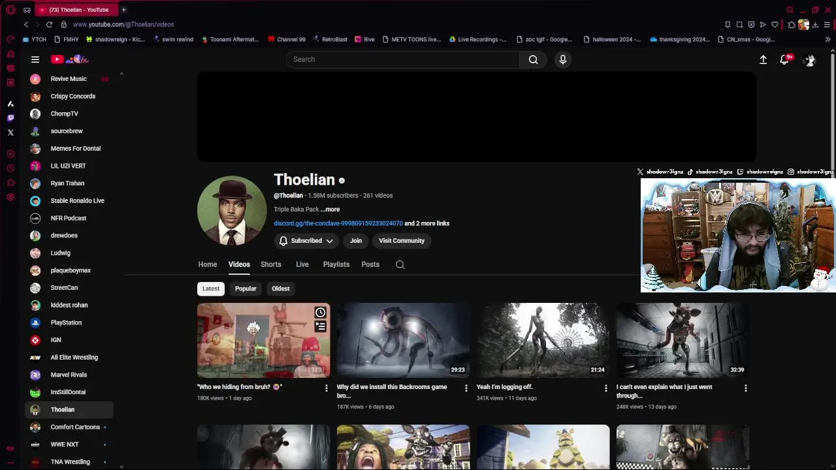836x470 pixels.
Task: Switch to the channel Home tab
Action: pyautogui.click(x=208, y=264)
